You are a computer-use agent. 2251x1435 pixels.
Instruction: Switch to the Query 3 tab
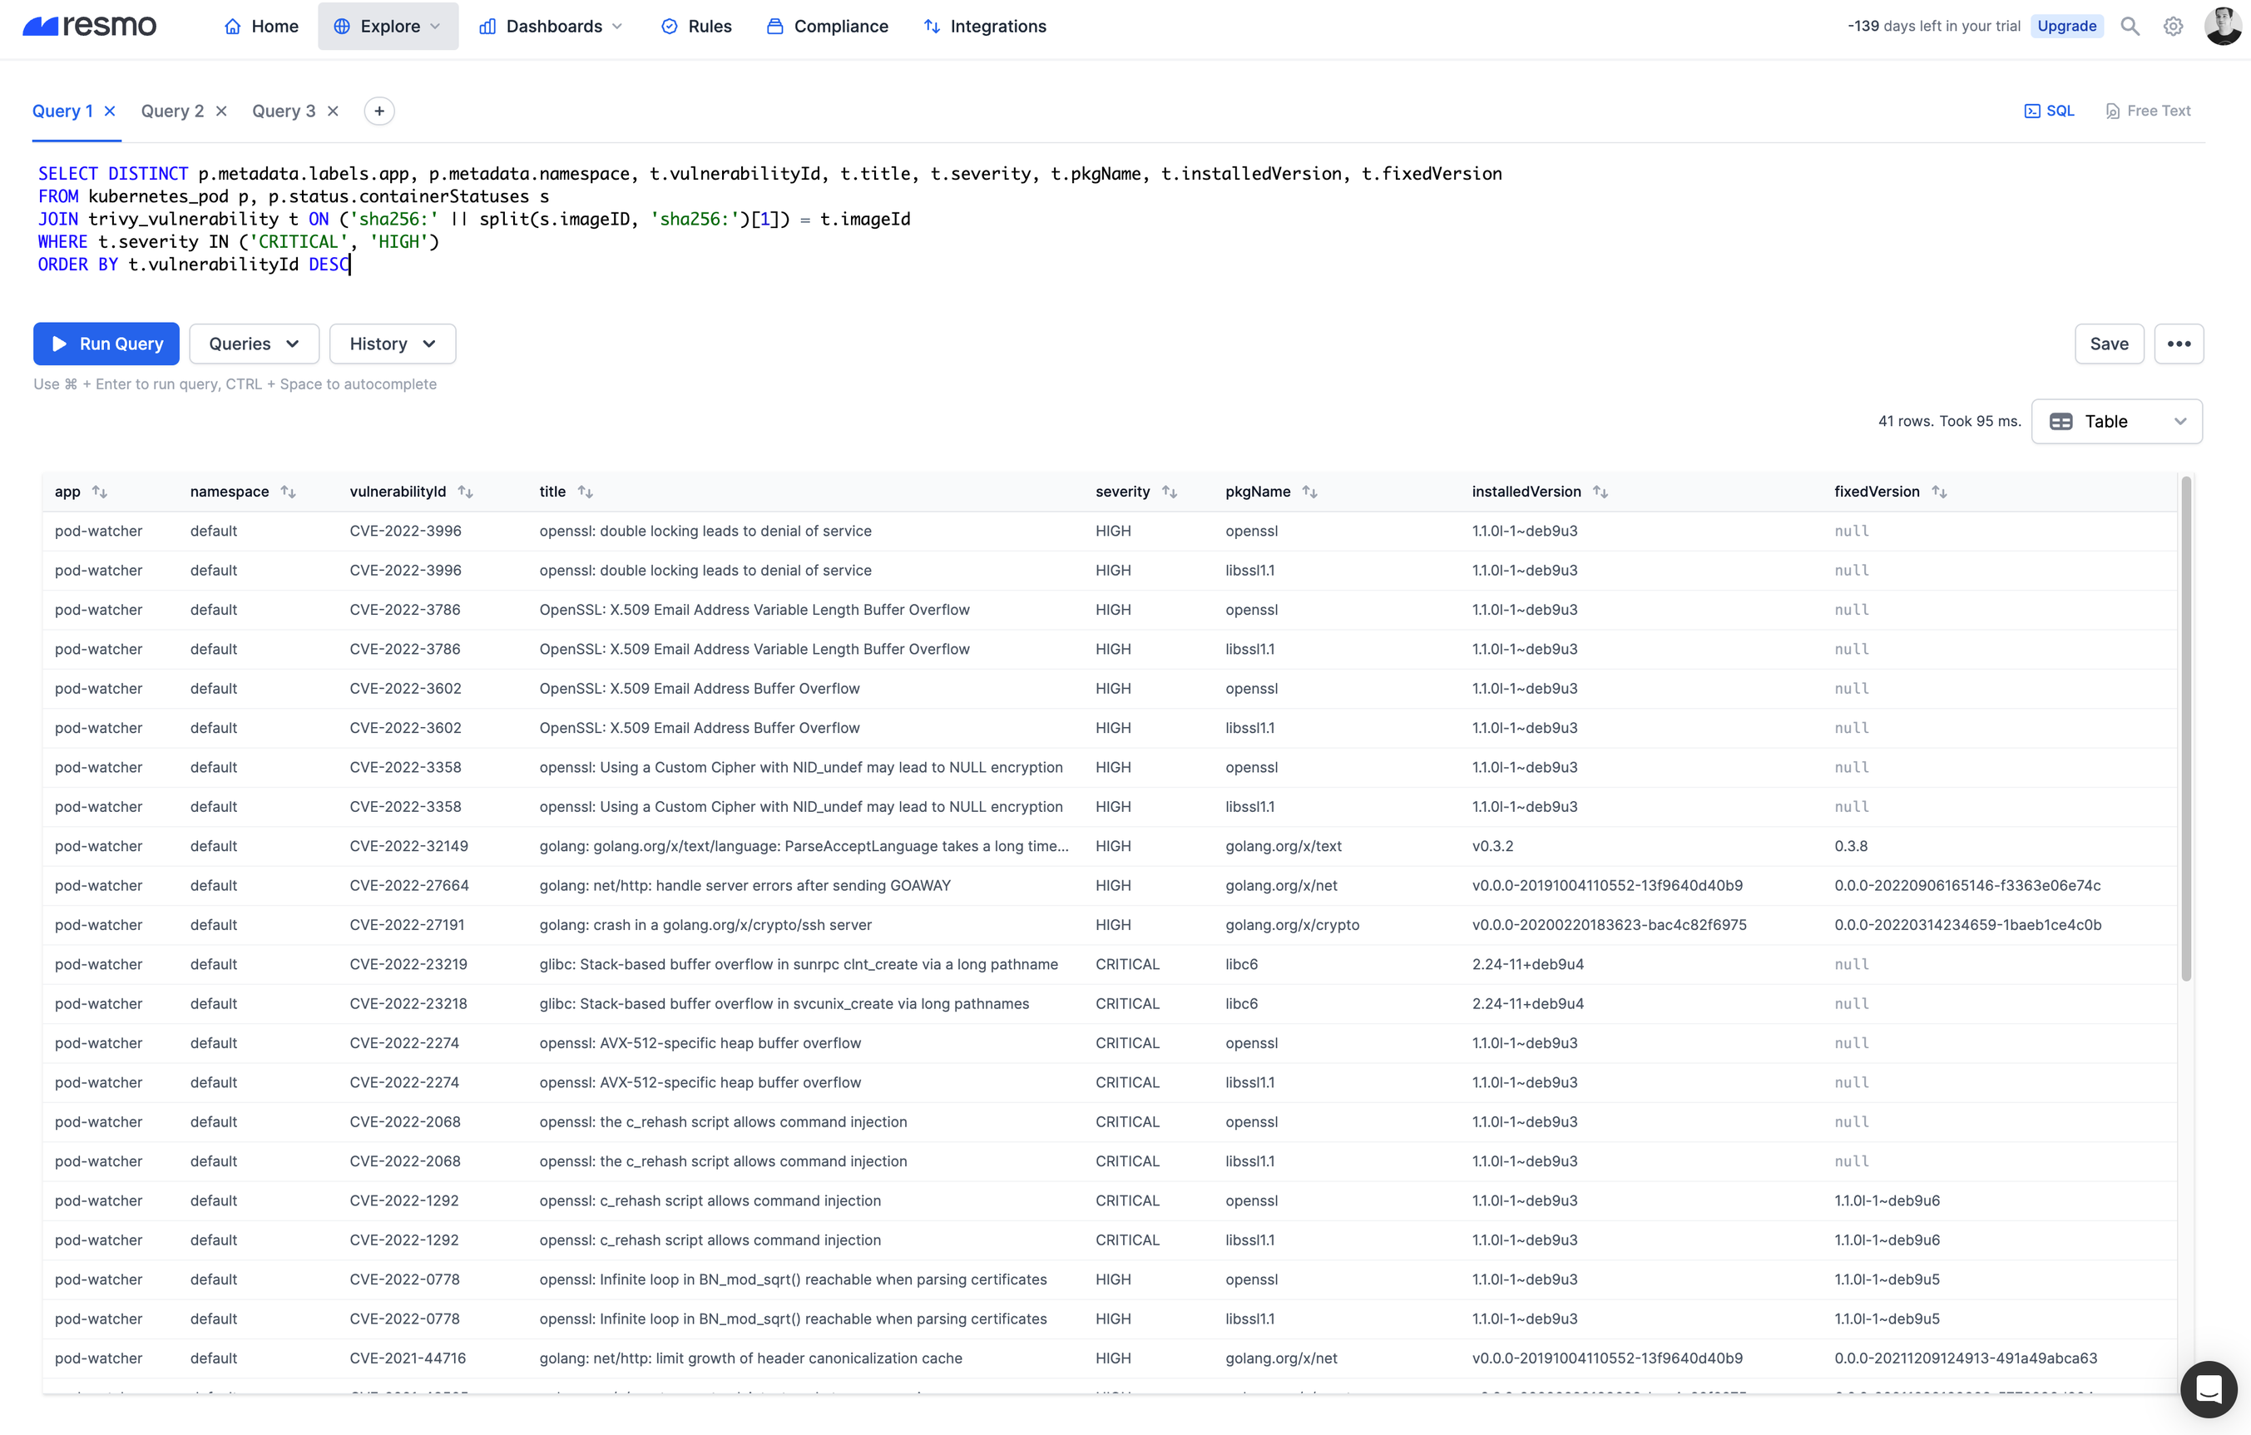point(283,111)
